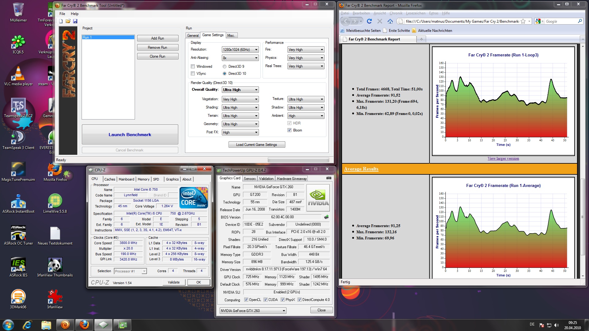Click the Firefox stop loading icon
Screen dimensions: 589x331
[x=380, y=21]
